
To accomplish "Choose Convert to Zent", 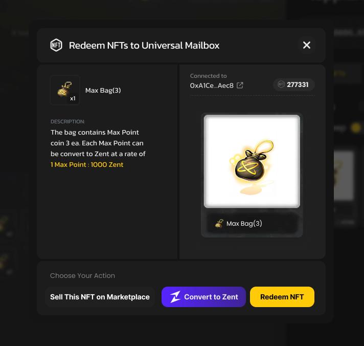I will coord(203,297).
